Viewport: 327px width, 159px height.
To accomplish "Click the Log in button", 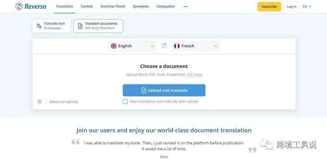I will coord(292,7).
